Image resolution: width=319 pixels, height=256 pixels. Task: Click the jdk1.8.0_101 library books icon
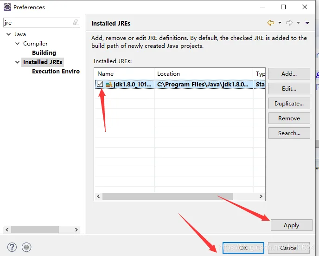109,85
